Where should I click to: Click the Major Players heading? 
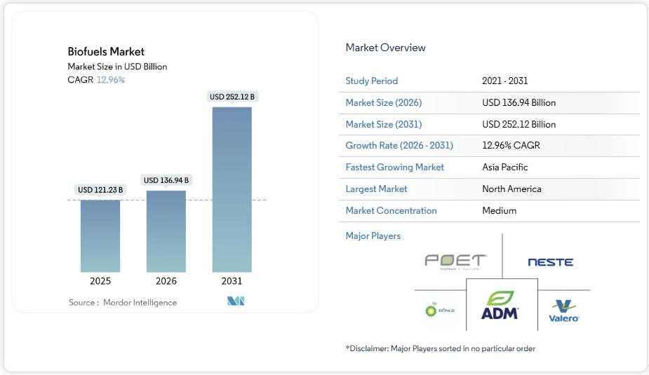373,236
